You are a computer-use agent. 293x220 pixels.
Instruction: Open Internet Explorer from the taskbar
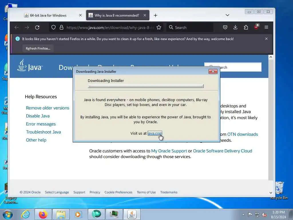(25, 214)
